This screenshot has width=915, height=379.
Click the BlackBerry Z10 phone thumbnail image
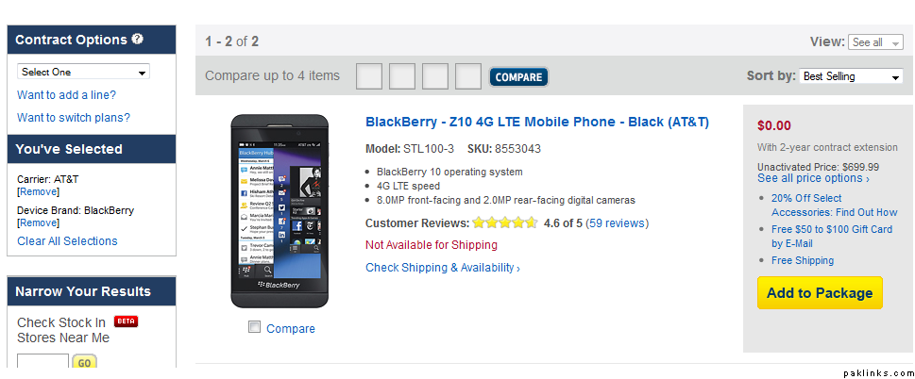coord(280,211)
